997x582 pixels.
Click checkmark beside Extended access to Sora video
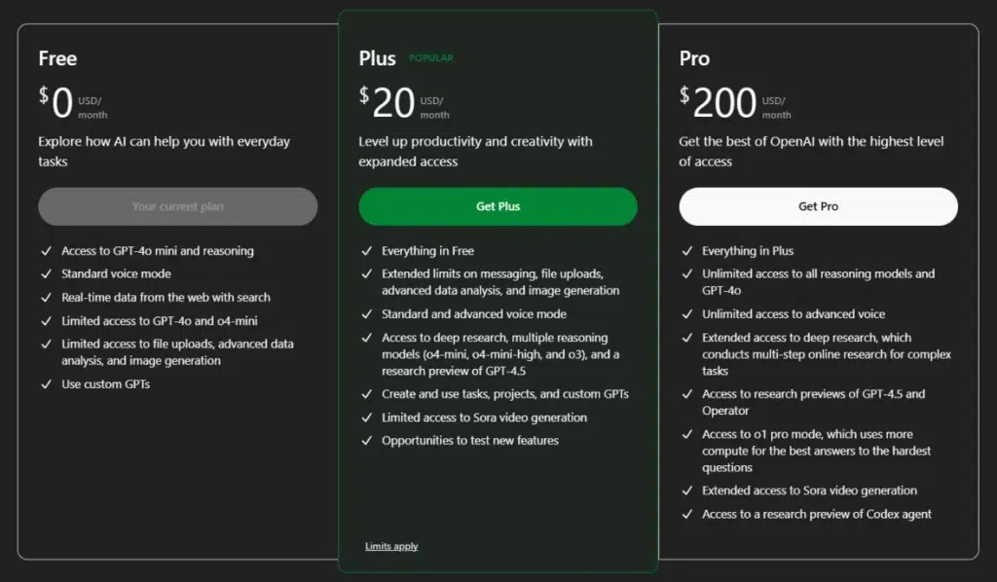tap(687, 491)
